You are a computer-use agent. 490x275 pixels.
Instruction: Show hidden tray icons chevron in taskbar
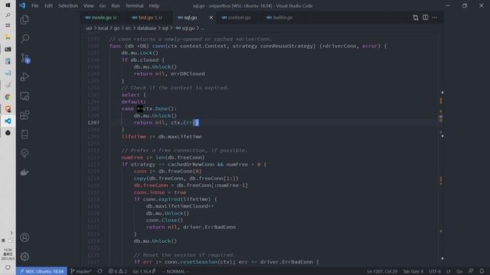[11, 233]
